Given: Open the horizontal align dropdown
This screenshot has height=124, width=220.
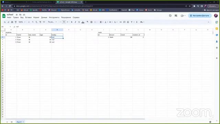Looking at the screenshot, I should click(x=101, y=22).
